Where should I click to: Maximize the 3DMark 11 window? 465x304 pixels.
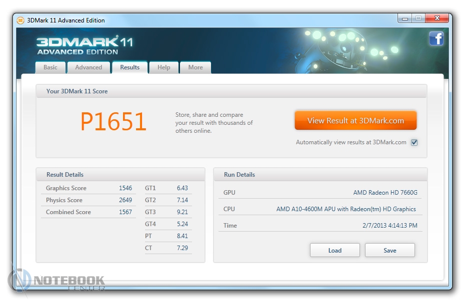tap(418, 18)
